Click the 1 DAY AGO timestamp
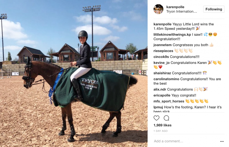The image size is (229, 147). (x=161, y=131)
